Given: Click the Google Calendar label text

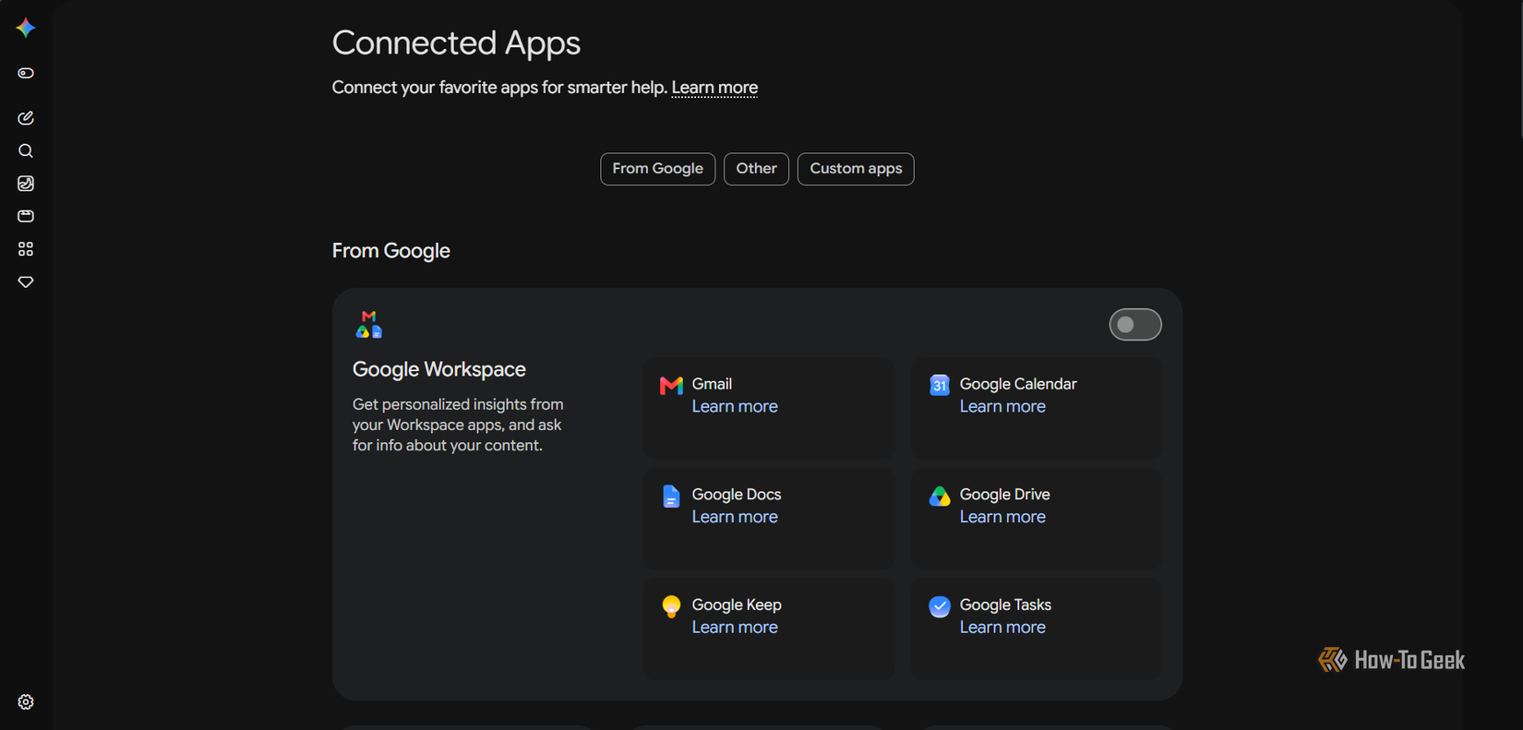Looking at the screenshot, I should pos(1018,384).
